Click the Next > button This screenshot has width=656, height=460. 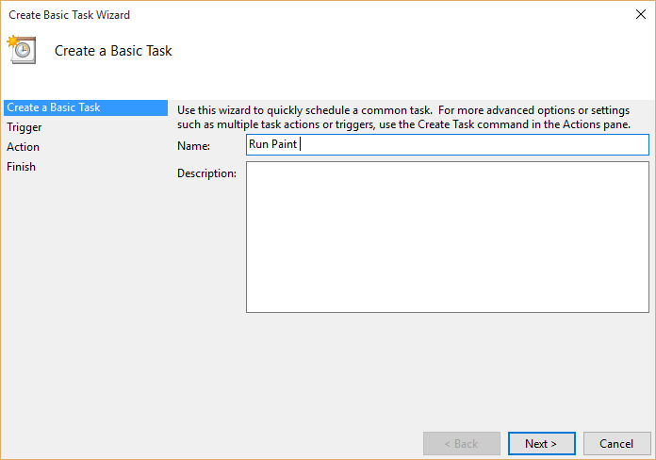[x=542, y=443]
